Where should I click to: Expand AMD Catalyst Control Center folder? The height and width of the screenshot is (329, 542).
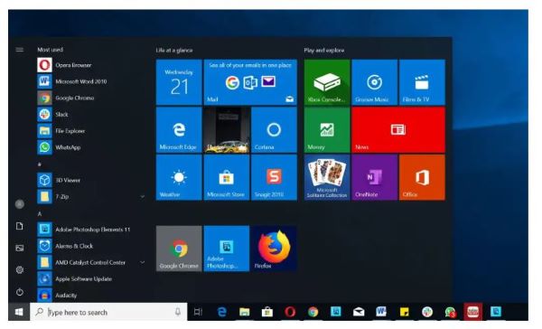click(x=142, y=262)
